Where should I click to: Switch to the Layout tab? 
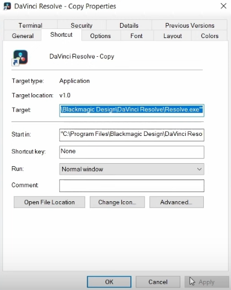[x=172, y=36]
